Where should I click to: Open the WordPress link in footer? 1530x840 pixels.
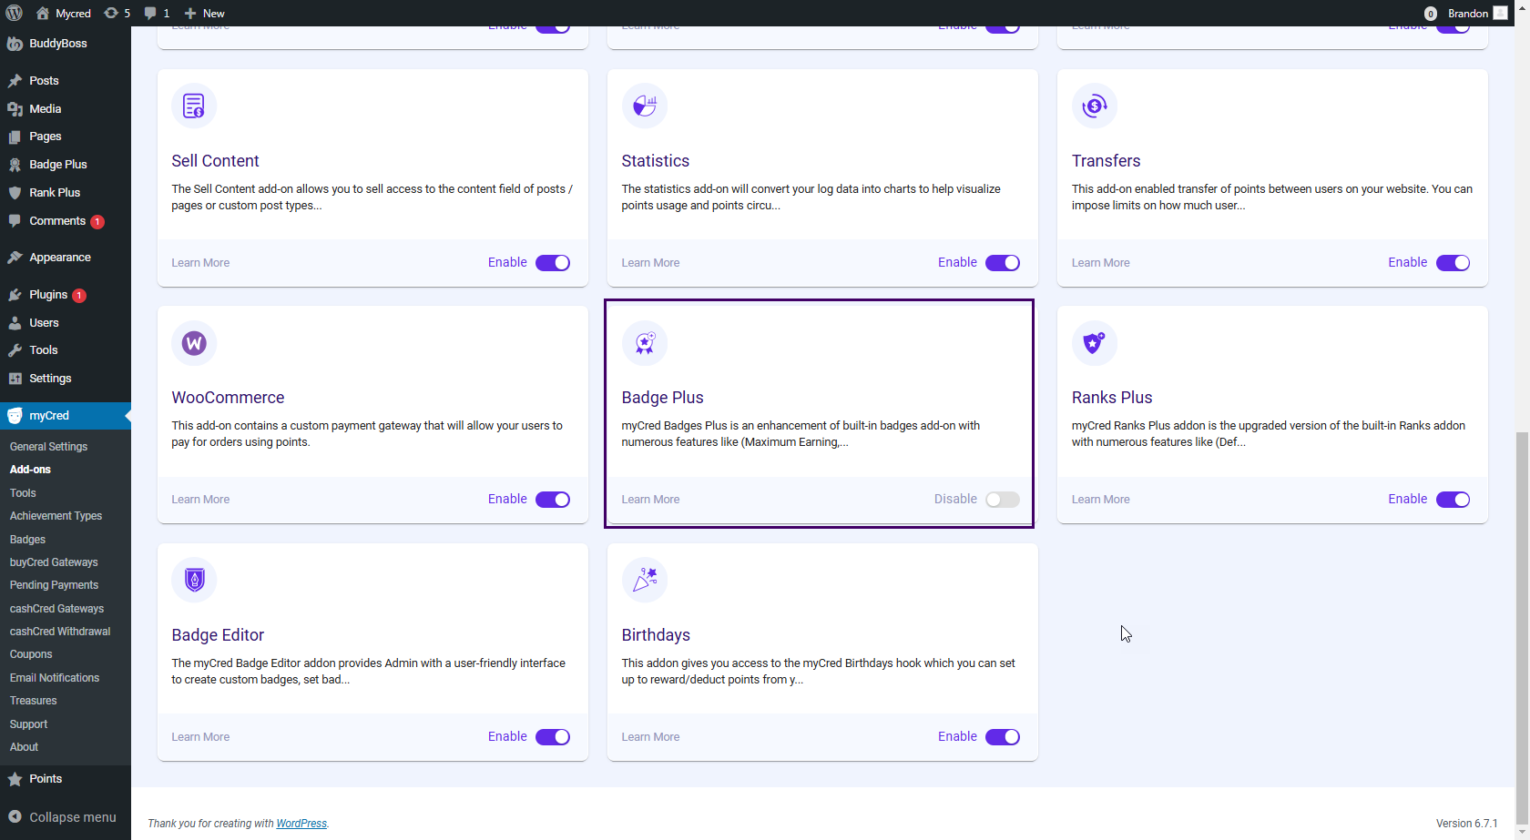[301, 824]
